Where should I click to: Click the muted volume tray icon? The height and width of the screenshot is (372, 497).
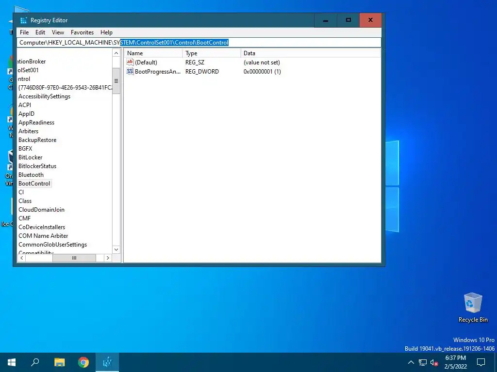coord(434,362)
